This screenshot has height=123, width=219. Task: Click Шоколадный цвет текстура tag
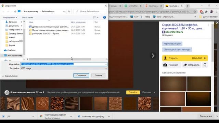tap(177, 50)
